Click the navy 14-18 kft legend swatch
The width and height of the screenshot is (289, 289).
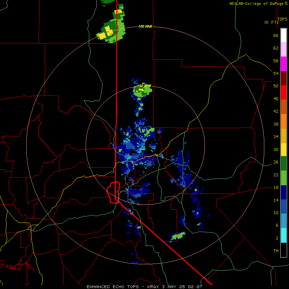pyautogui.click(x=284, y=192)
